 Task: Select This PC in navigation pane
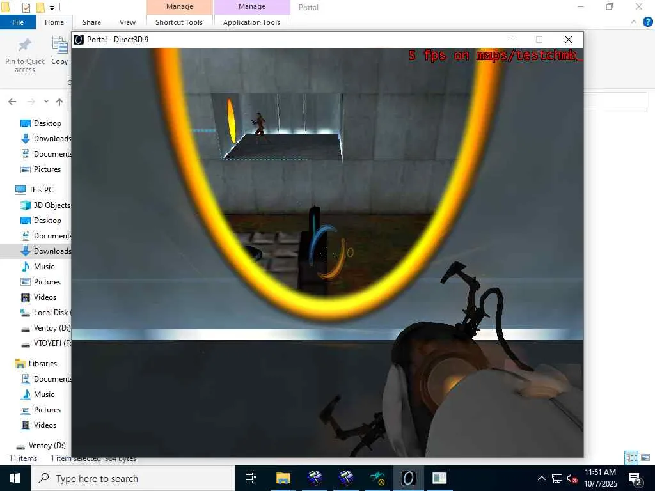(x=41, y=189)
